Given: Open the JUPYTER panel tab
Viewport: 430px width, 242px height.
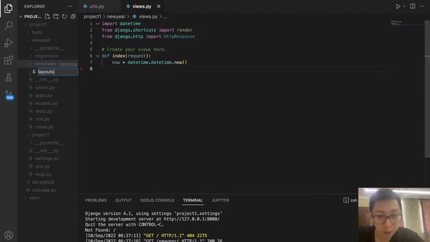Looking at the screenshot, I should (x=220, y=200).
